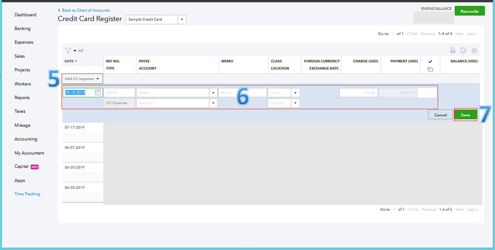Image resolution: width=495 pixels, height=250 pixels.
Task: Click the Payee input field
Action: coord(173,93)
